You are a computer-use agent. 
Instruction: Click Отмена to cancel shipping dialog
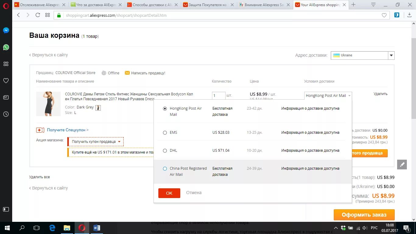(x=194, y=193)
